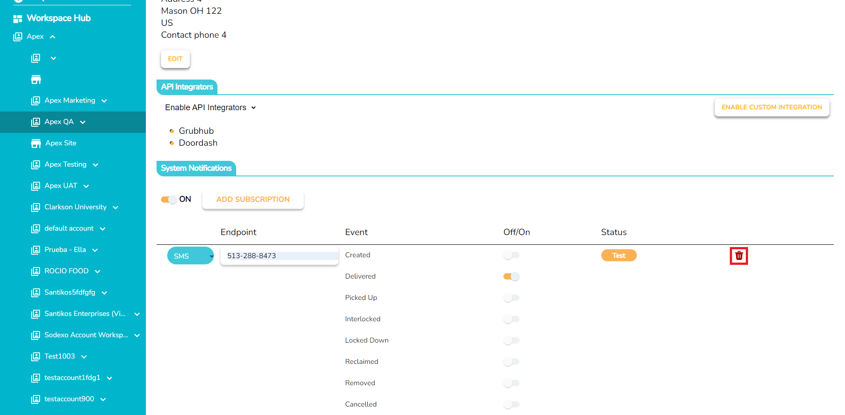Click the red trash delete subscription icon

click(x=739, y=256)
